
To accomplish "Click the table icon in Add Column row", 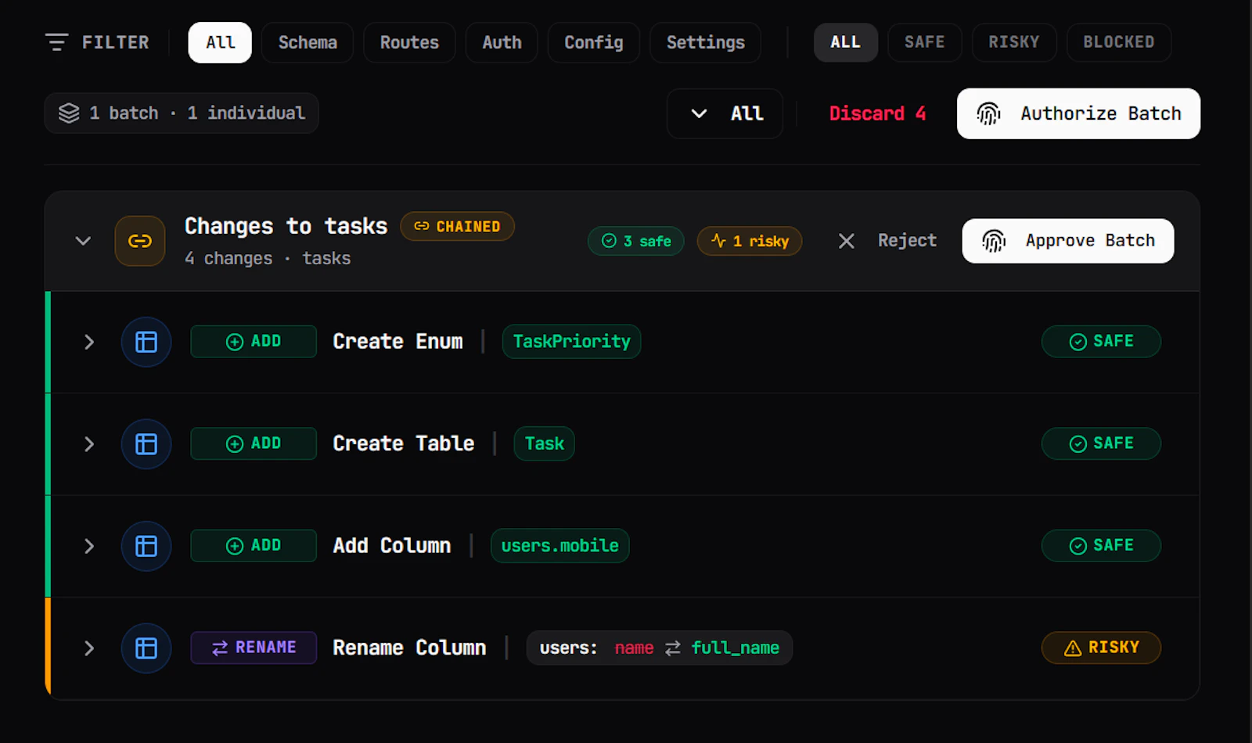I will [146, 546].
